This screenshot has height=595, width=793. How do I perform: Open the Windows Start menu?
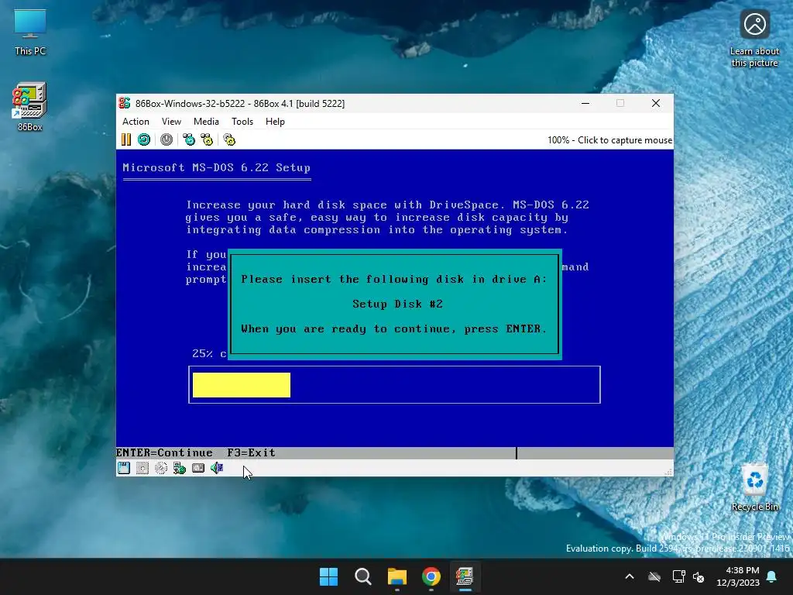[x=328, y=576]
